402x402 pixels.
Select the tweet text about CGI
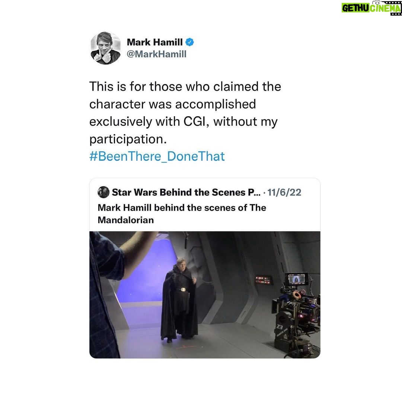click(x=185, y=113)
